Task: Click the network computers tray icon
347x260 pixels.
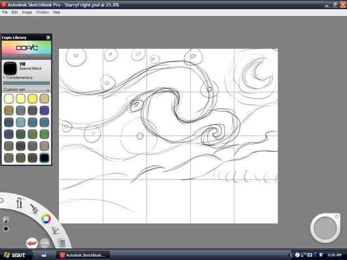Action: (303, 255)
